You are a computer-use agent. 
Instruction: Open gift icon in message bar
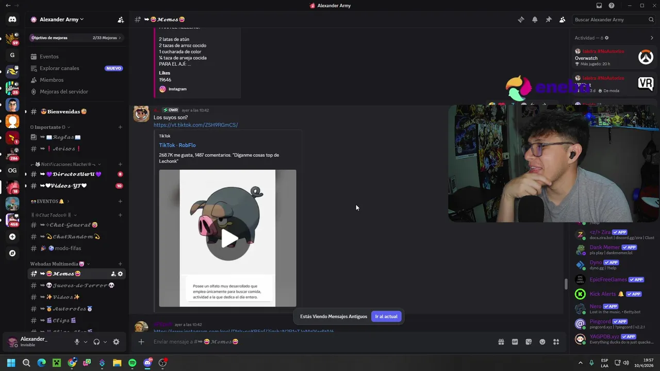click(x=501, y=342)
